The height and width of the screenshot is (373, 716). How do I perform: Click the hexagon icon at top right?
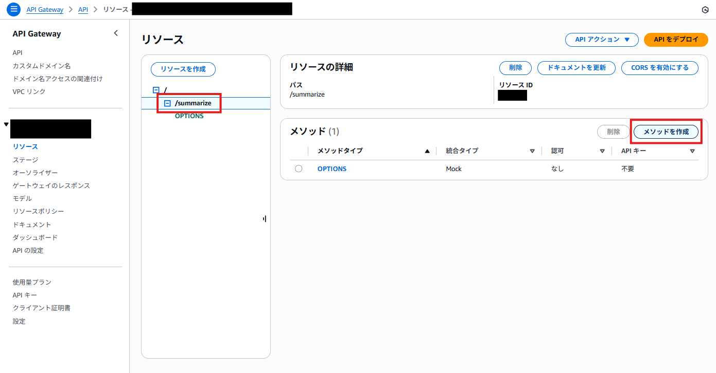(705, 10)
